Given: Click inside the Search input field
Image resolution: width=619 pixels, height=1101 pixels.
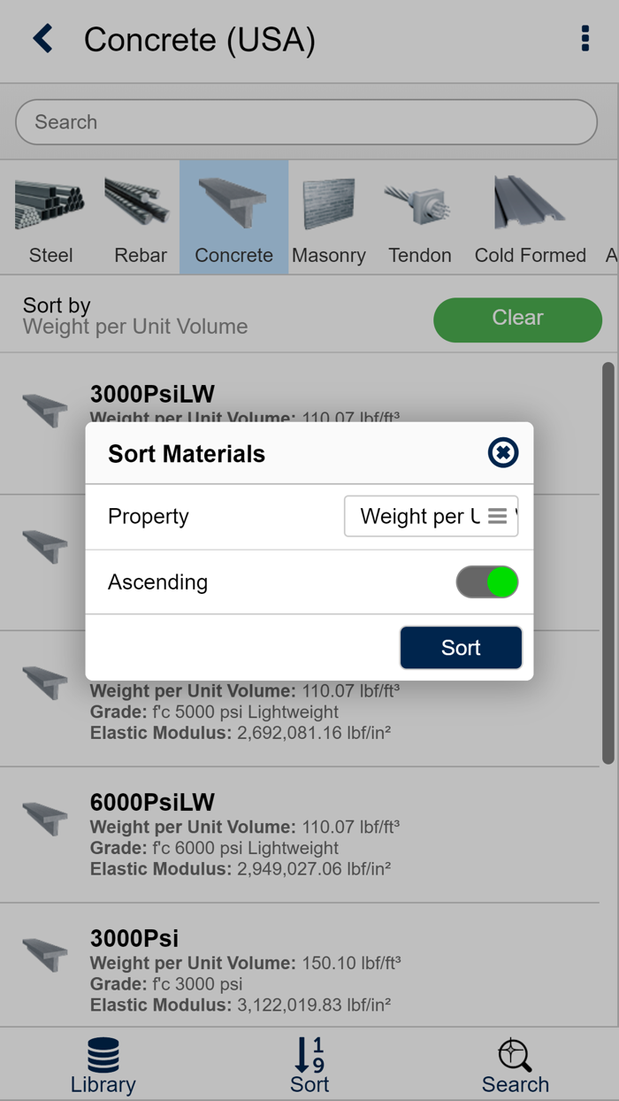Looking at the screenshot, I should tap(306, 121).
